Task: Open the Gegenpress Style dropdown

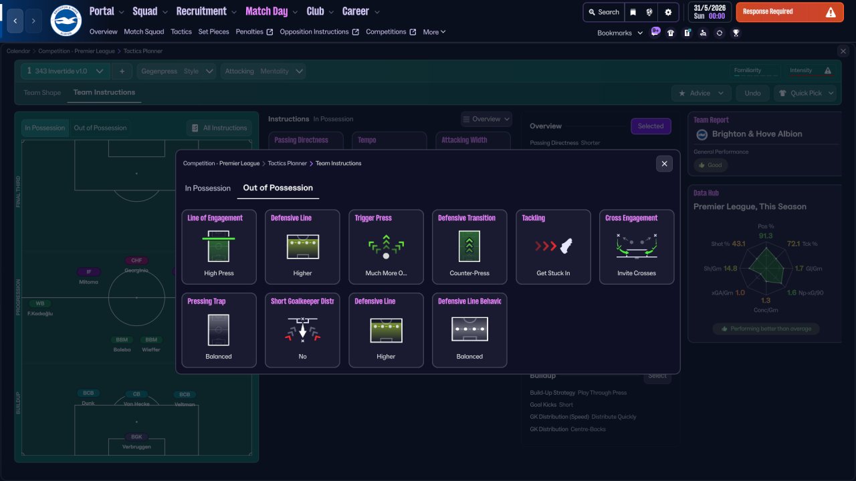Action: click(x=177, y=71)
